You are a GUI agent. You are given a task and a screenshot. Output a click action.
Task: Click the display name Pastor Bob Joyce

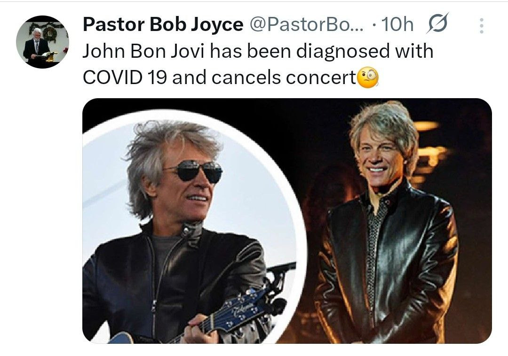tap(163, 24)
